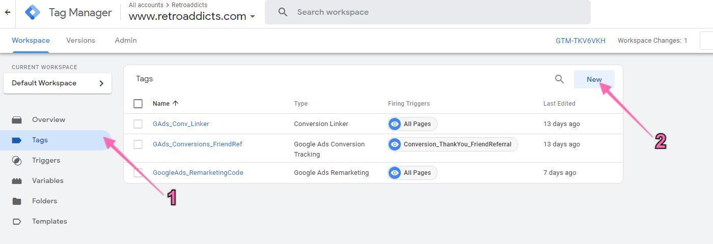Expand the Default Workspace selector
Image resolution: width=713 pixels, height=244 pixels.
58,83
